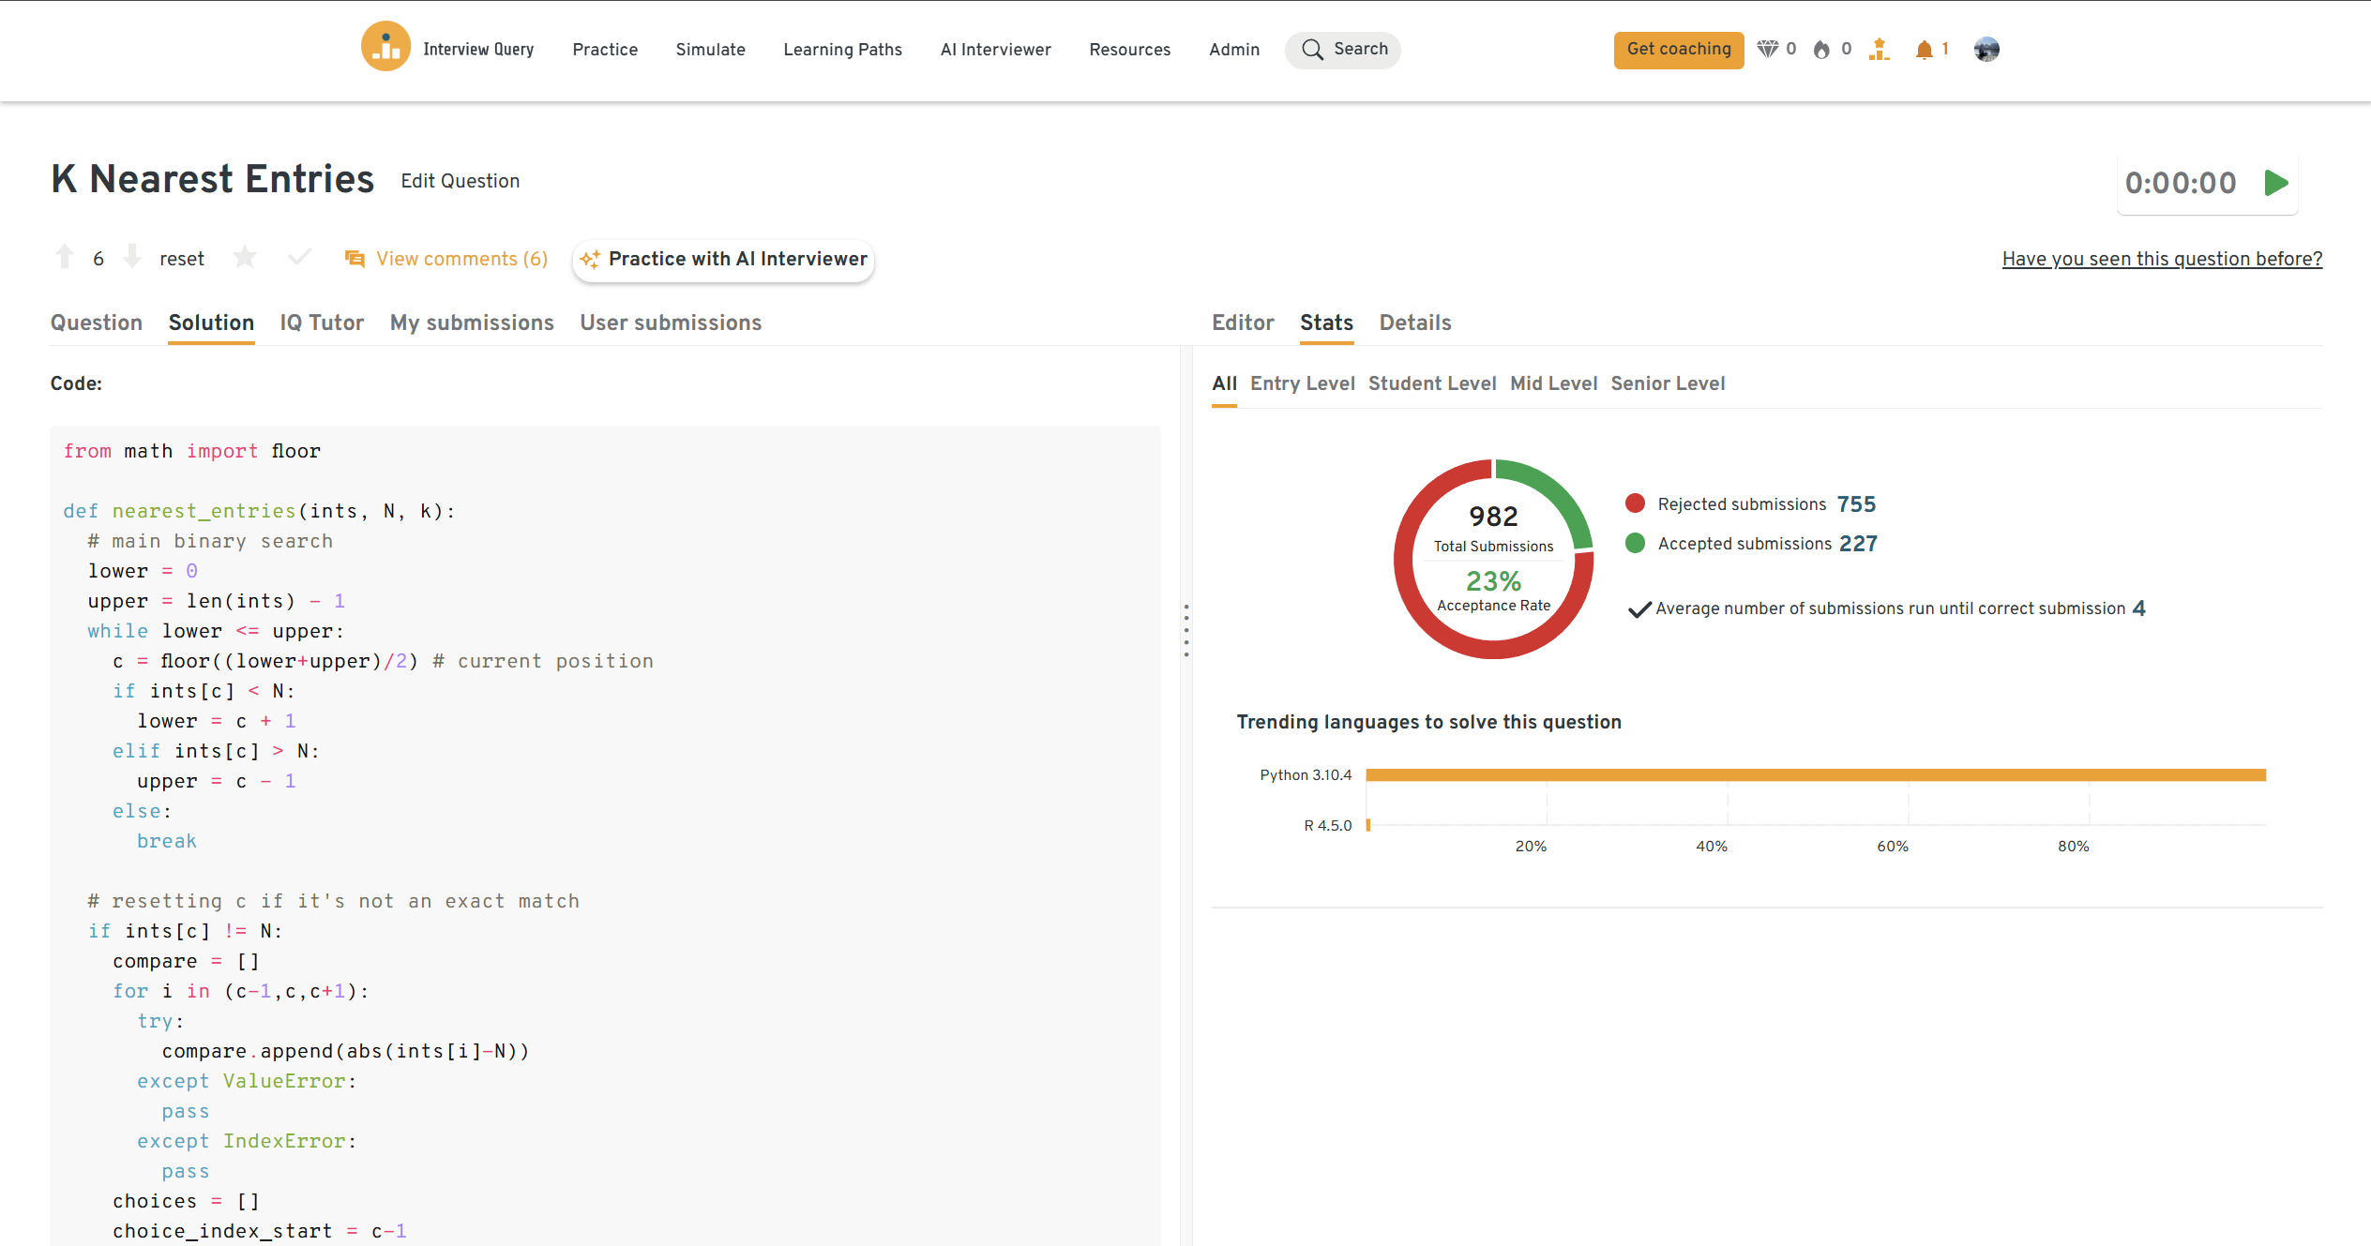This screenshot has height=1246, width=2371.
Task: Switch to the Editor tab
Action: coord(1242,323)
